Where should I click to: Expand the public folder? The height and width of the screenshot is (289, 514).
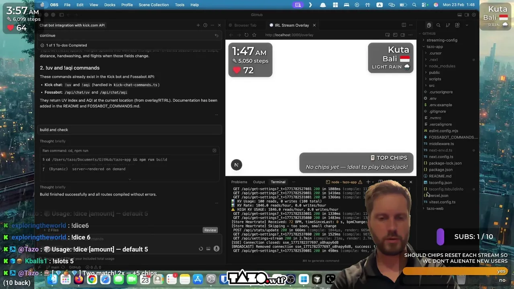click(434, 73)
